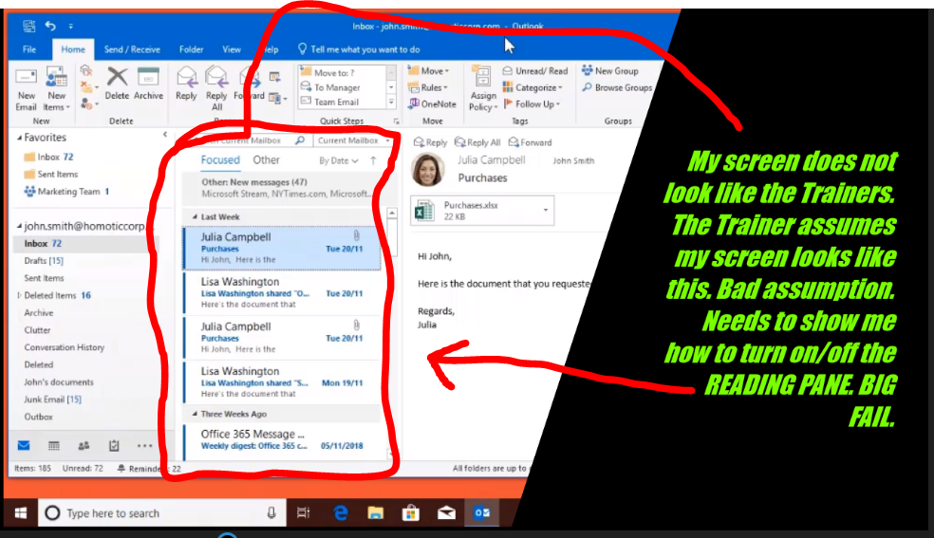Switch to the Mail view icon
This screenshot has width=934, height=538.
(24, 445)
